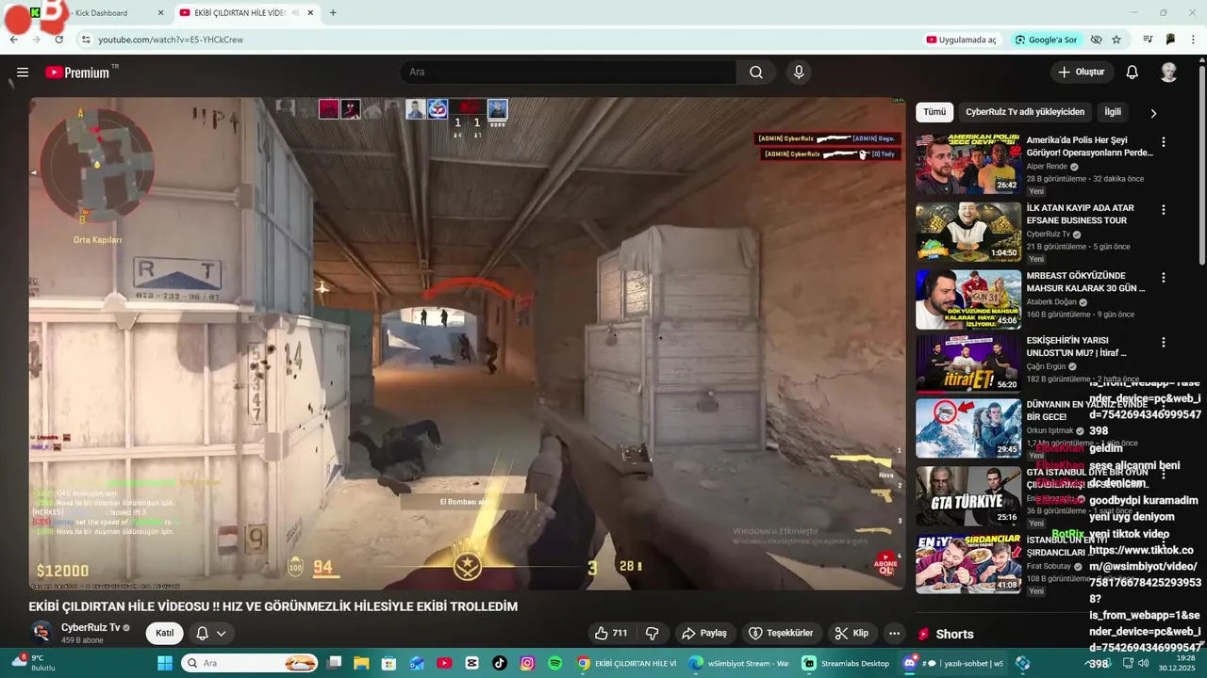Open the CyberRulz Tv channel name

point(91,627)
